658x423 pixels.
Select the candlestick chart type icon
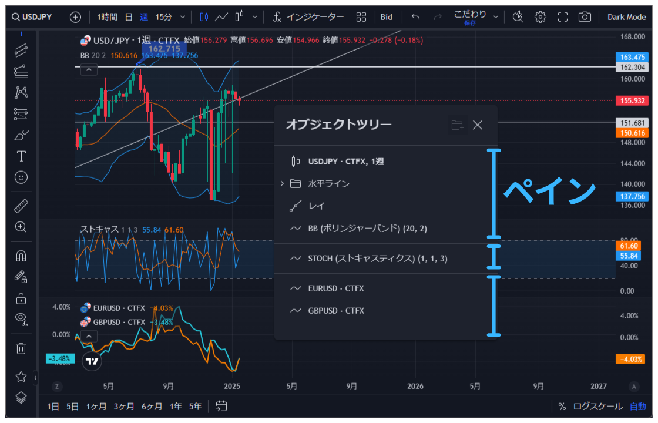(x=204, y=17)
